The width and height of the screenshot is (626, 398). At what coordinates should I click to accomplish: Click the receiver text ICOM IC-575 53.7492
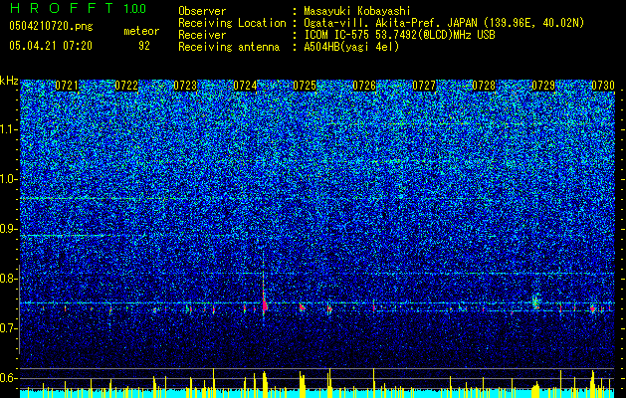tap(363, 35)
